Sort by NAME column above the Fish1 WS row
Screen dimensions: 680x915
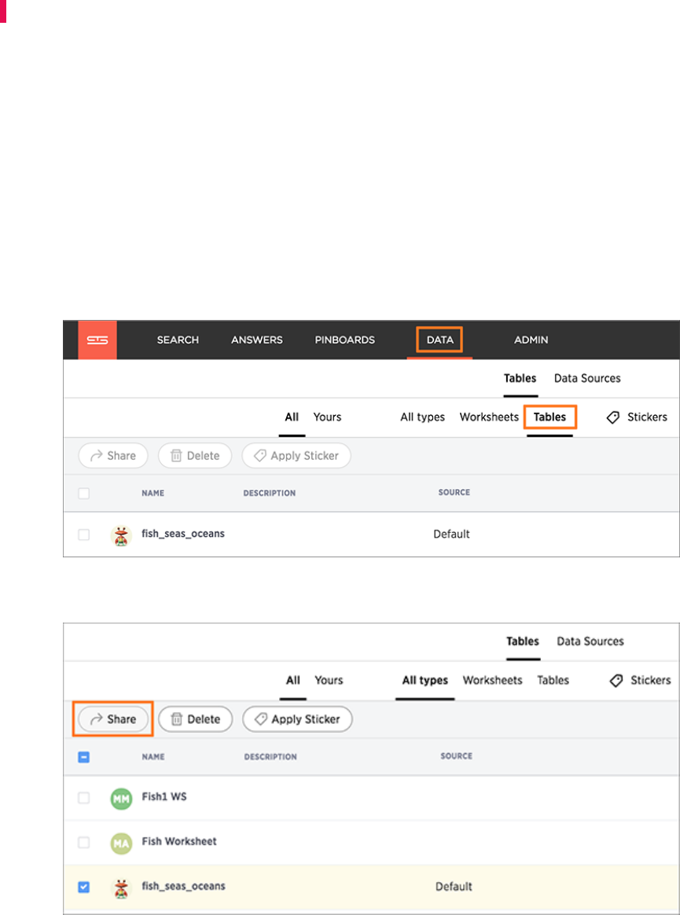(x=153, y=757)
